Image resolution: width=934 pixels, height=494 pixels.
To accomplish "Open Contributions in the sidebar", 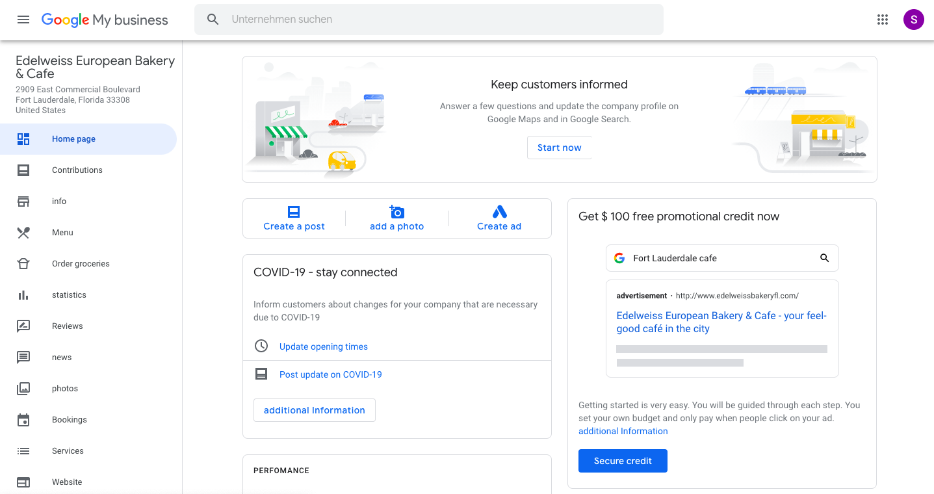I will 77,170.
